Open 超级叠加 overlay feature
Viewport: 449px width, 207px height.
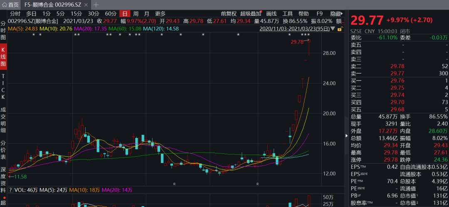[x=251, y=13]
